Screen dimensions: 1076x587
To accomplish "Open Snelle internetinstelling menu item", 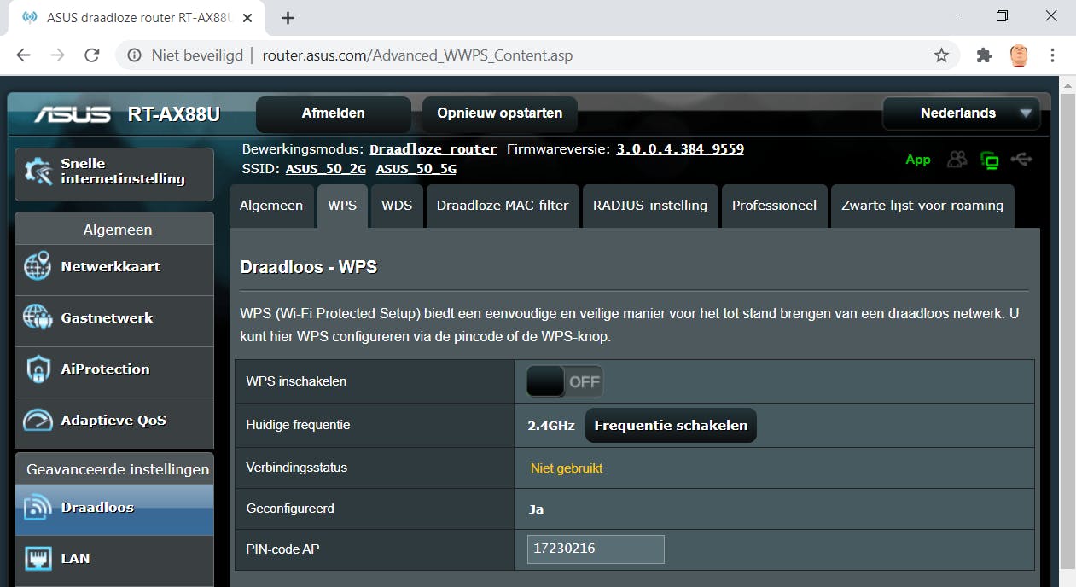I will click(114, 174).
